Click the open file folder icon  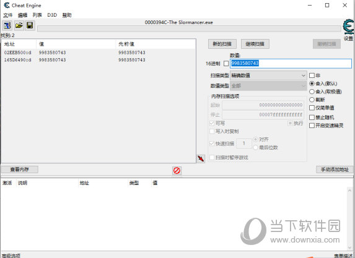click(19, 25)
